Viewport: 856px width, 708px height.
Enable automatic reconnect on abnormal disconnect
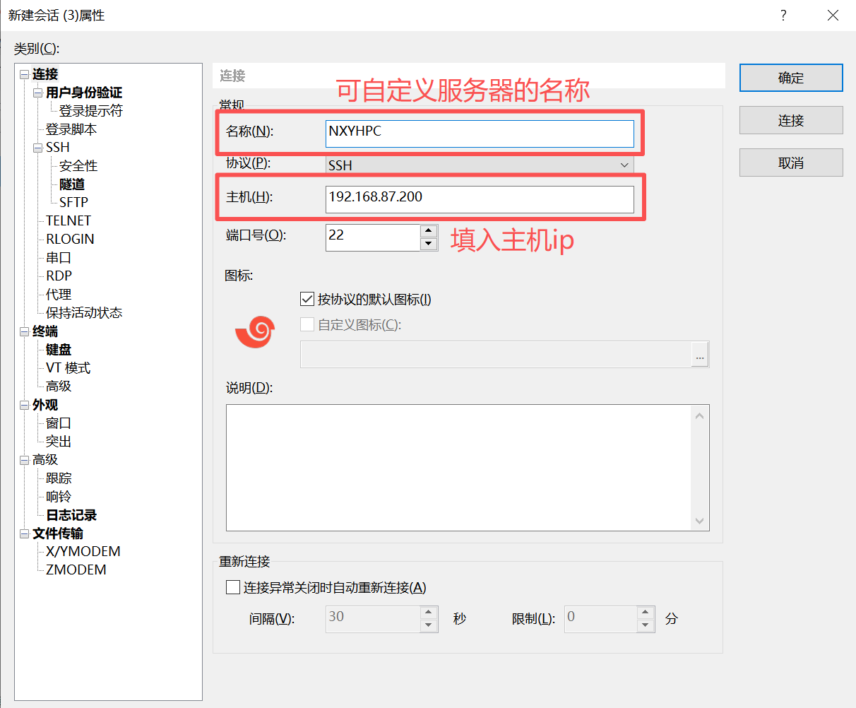pyautogui.click(x=233, y=587)
